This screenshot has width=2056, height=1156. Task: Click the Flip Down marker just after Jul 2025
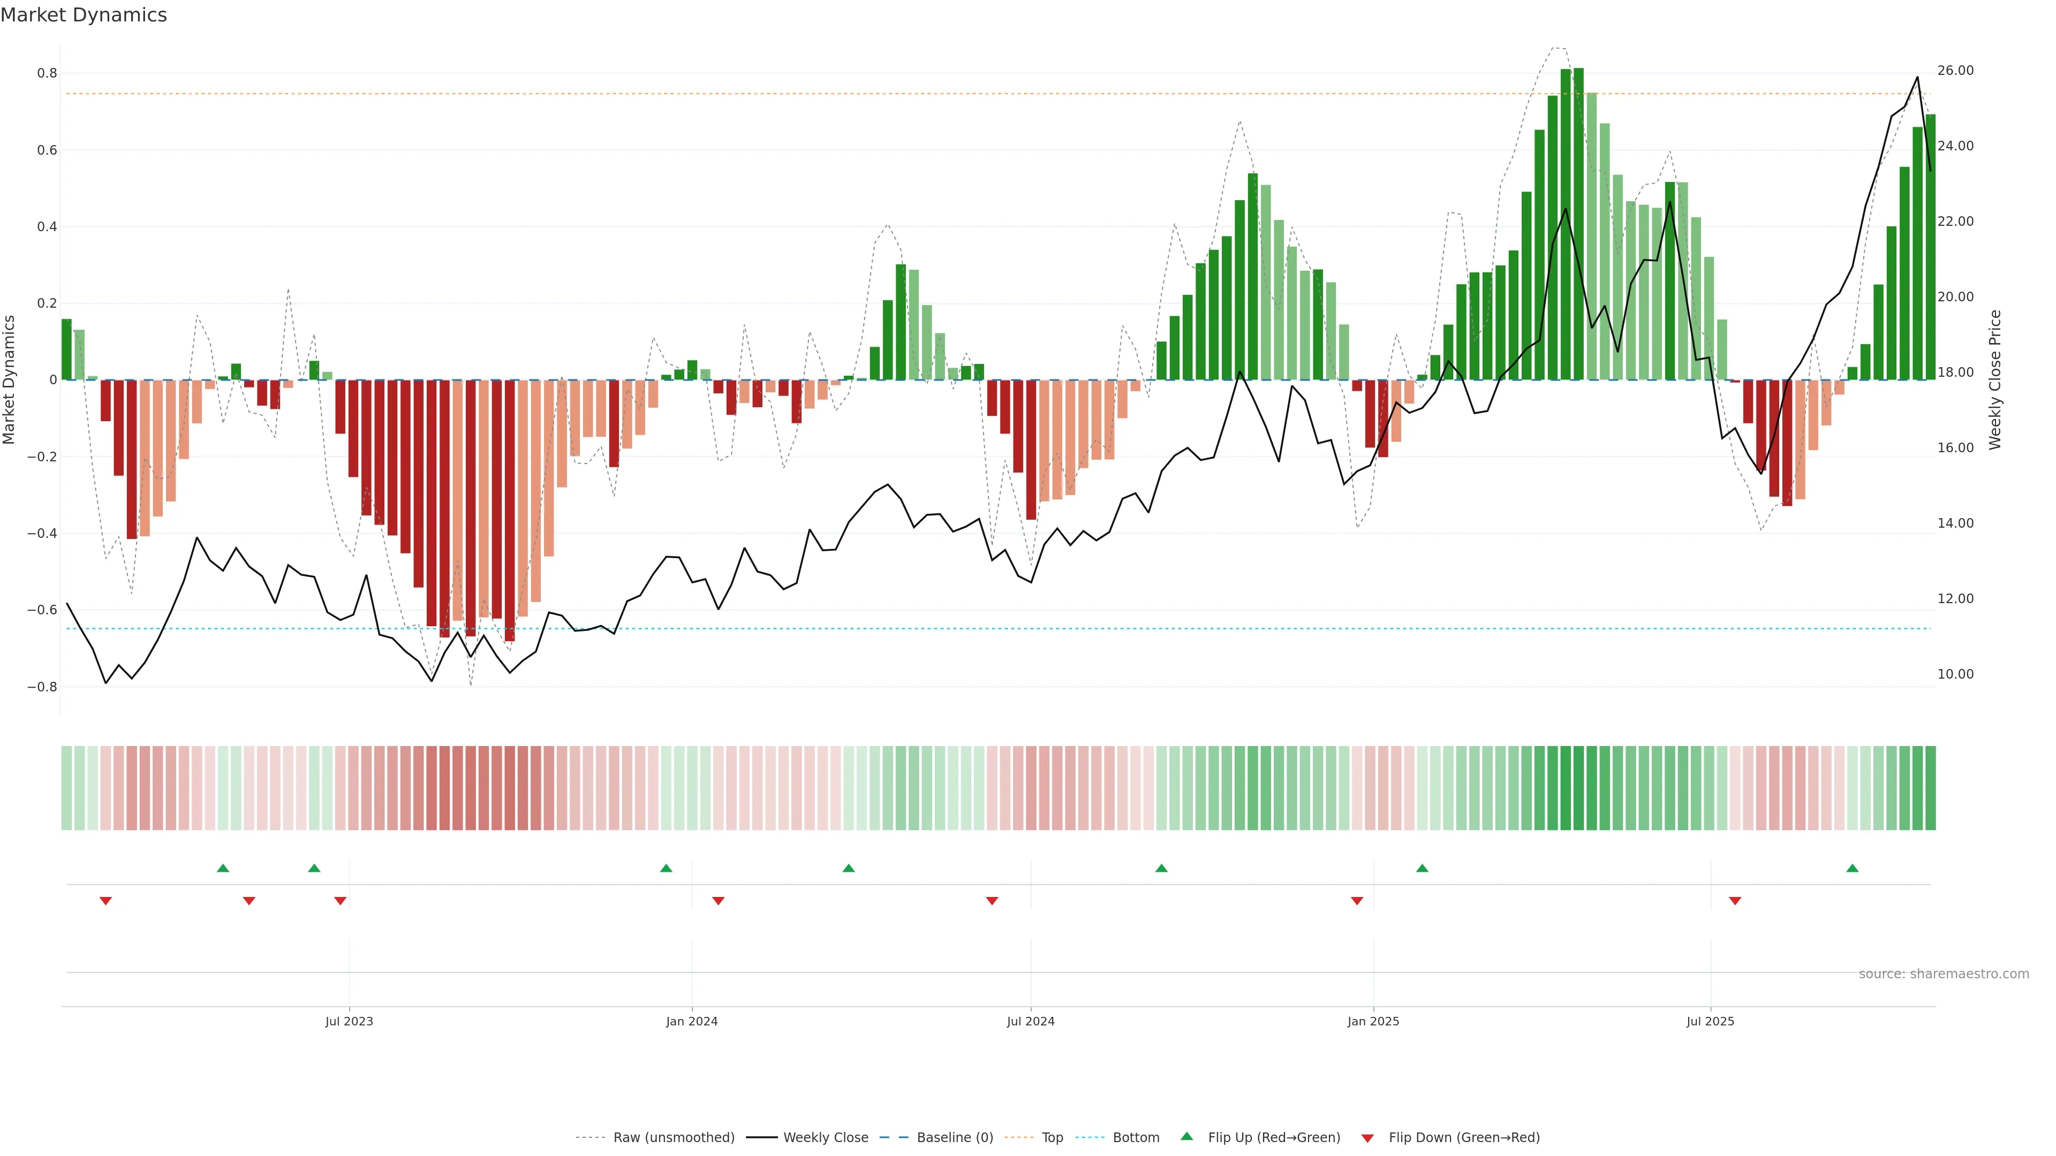tap(1735, 901)
